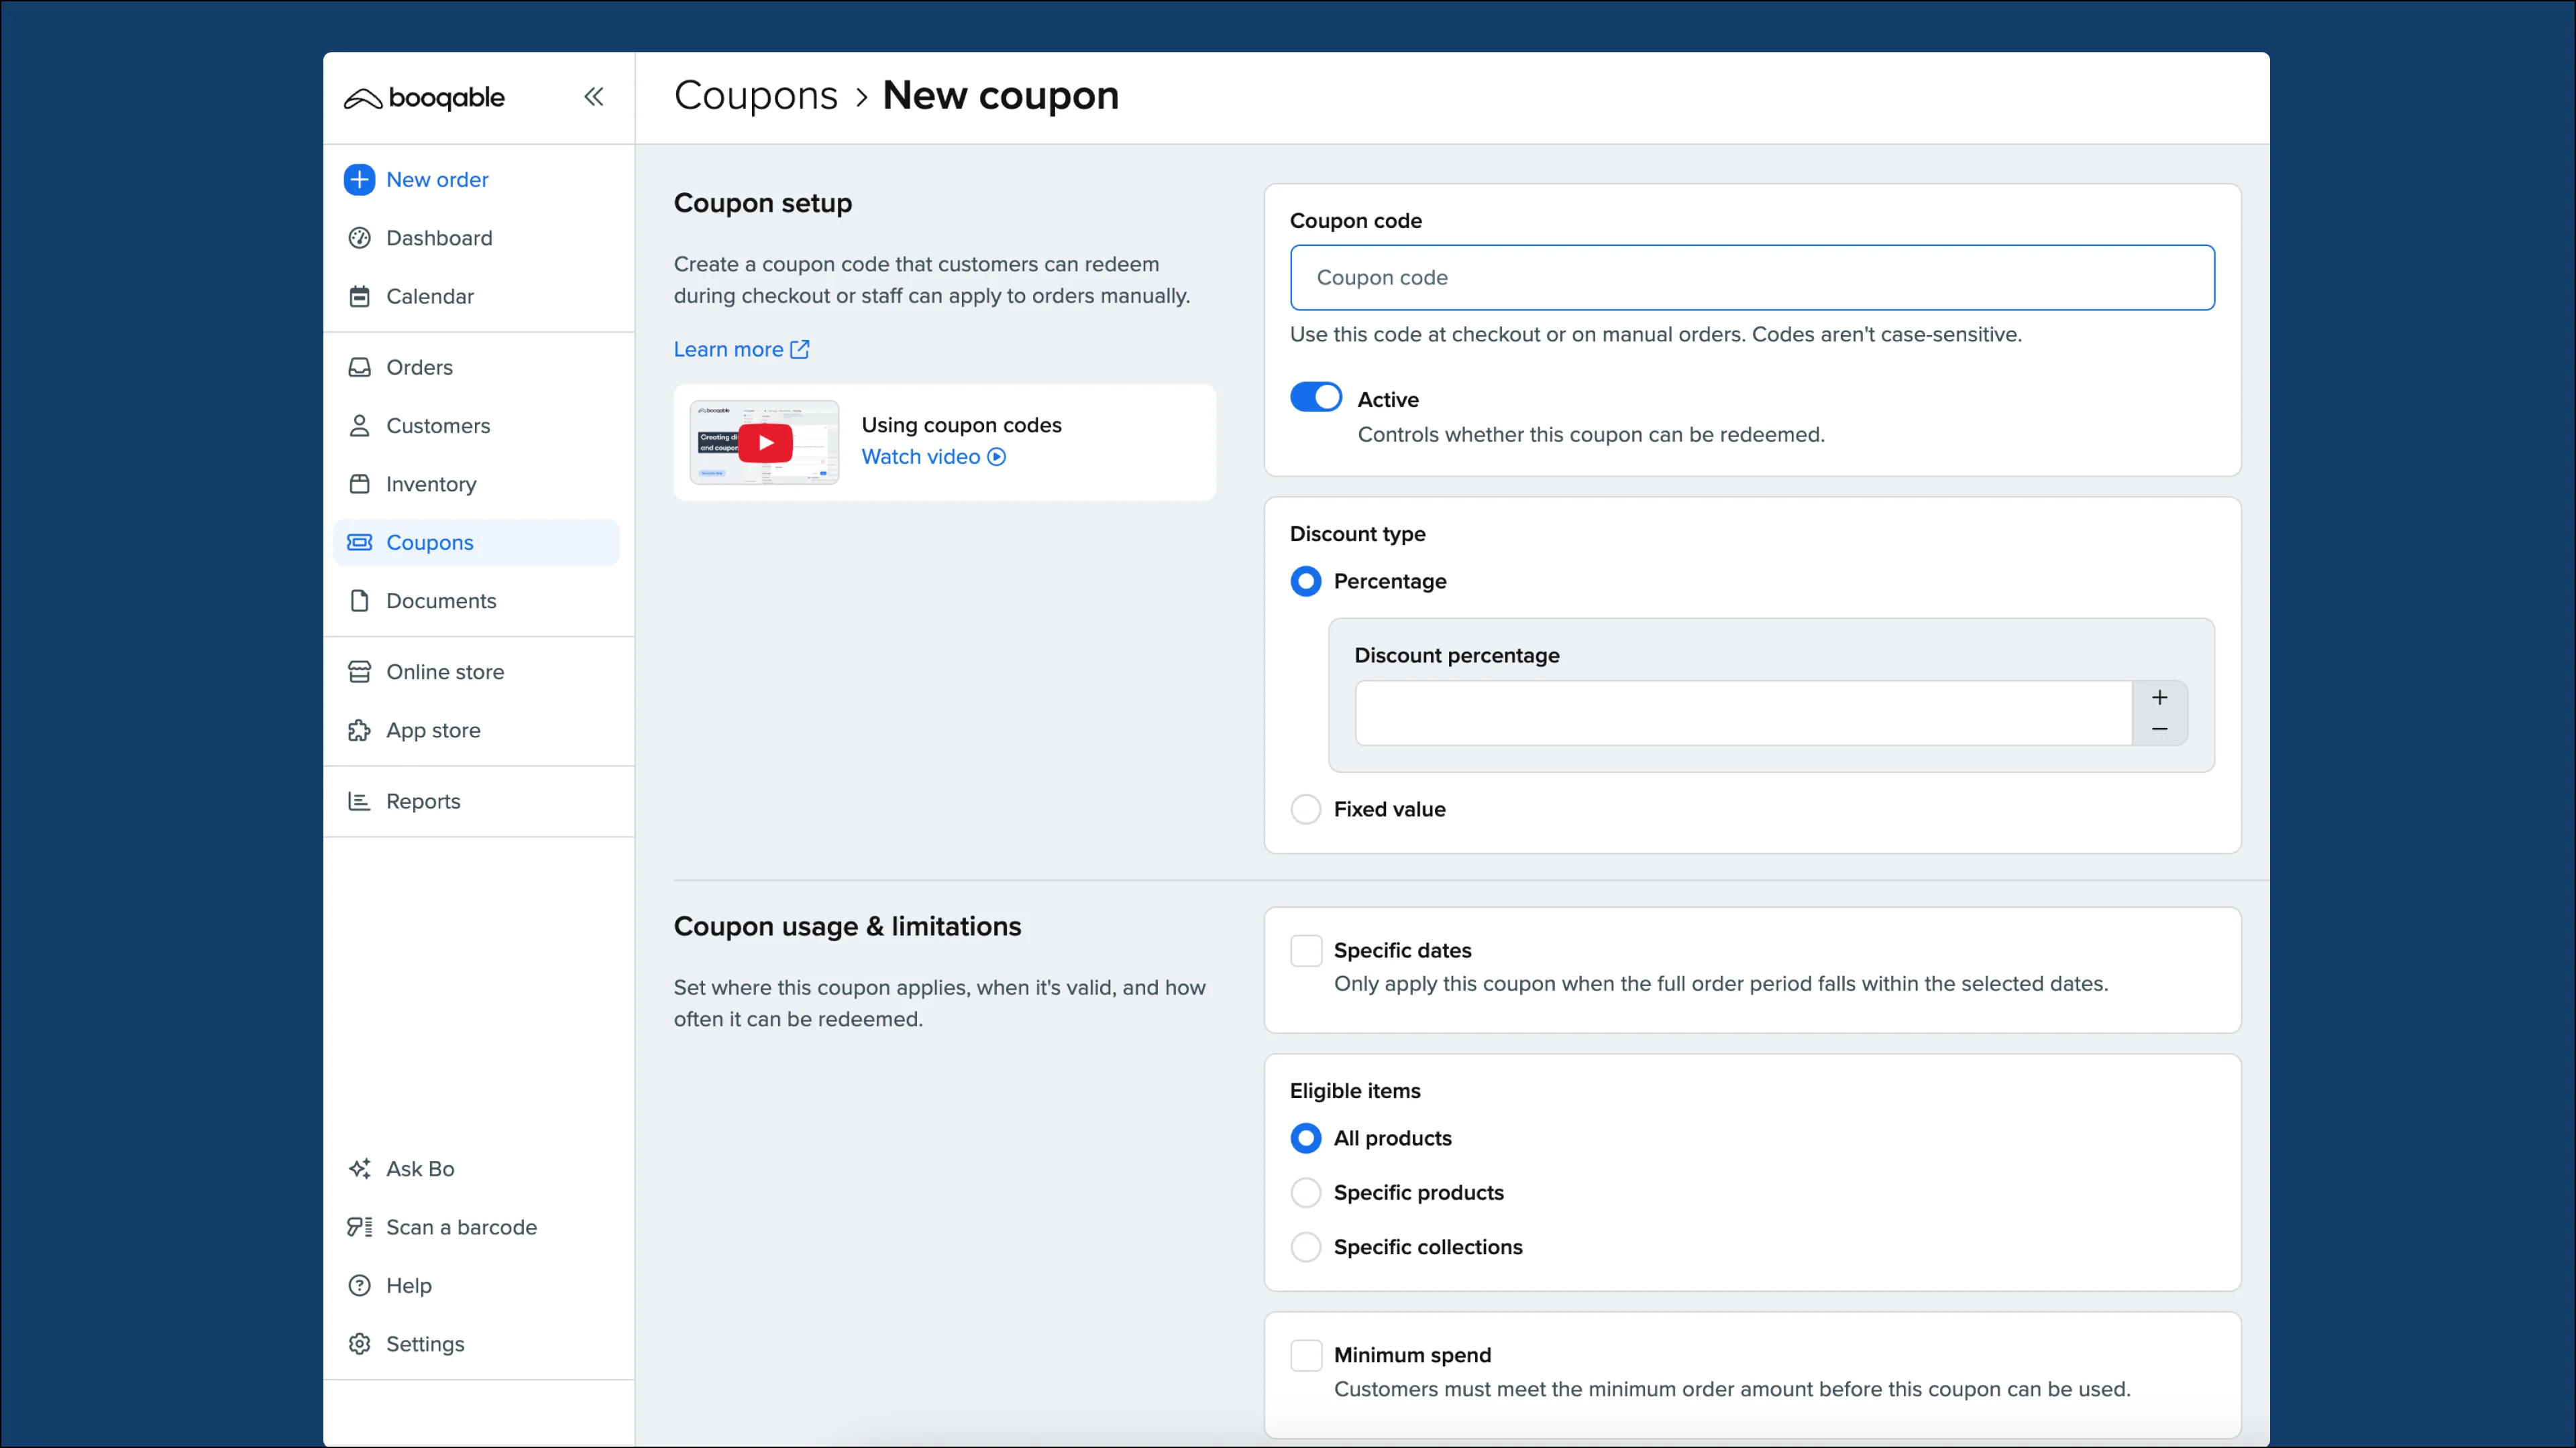Click the Ask Bo sparkle icon
The width and height of the screenshot is (2576, 1448).
click(x=359, y=1169)
